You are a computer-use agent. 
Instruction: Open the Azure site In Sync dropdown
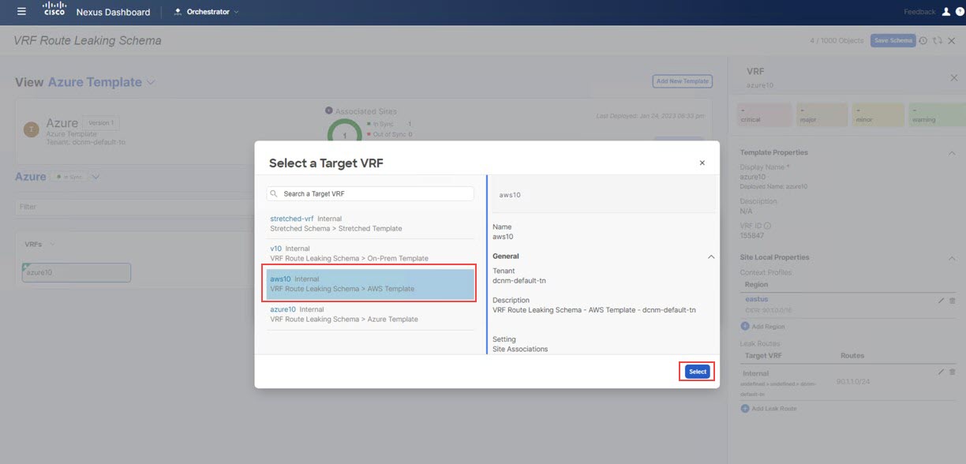coord(96,177)
